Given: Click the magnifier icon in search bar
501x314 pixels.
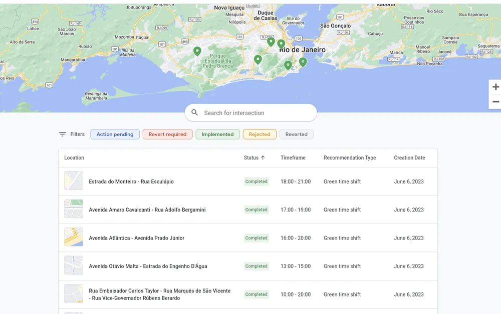Looking at the screenshot, I should pos(195,113).
